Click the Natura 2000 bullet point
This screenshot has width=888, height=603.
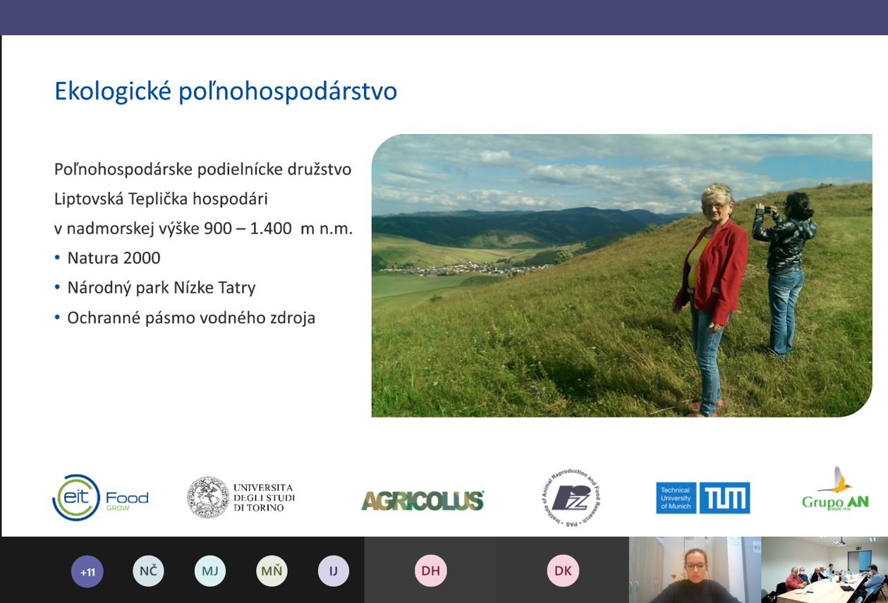click(x=114, y=258)
